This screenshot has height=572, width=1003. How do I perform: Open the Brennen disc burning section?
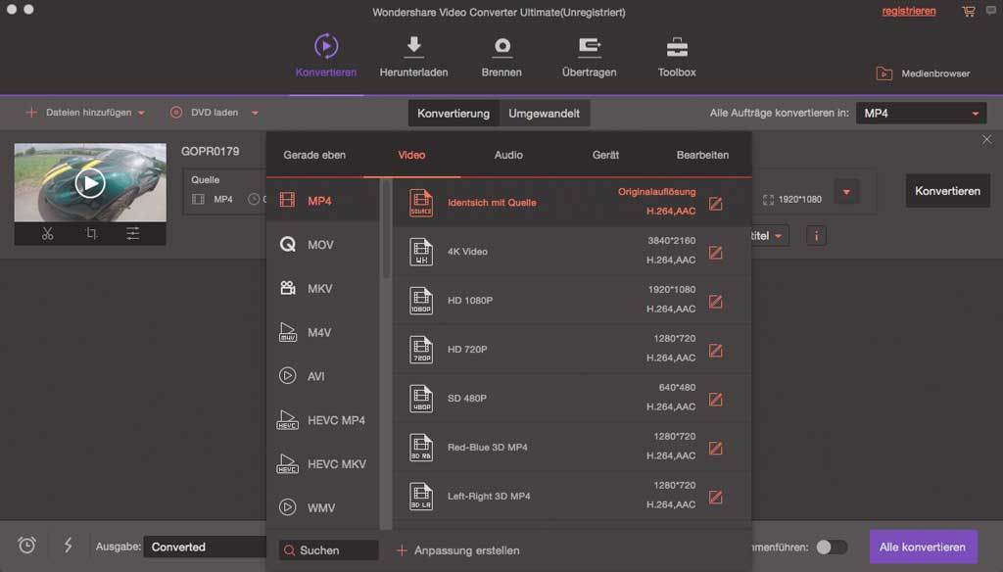501,57
